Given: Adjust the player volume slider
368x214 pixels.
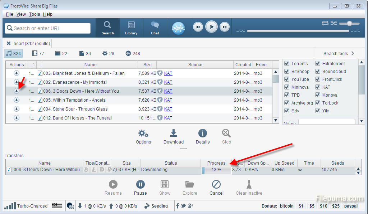Looking at the screenshot, I should pos(349,23).
